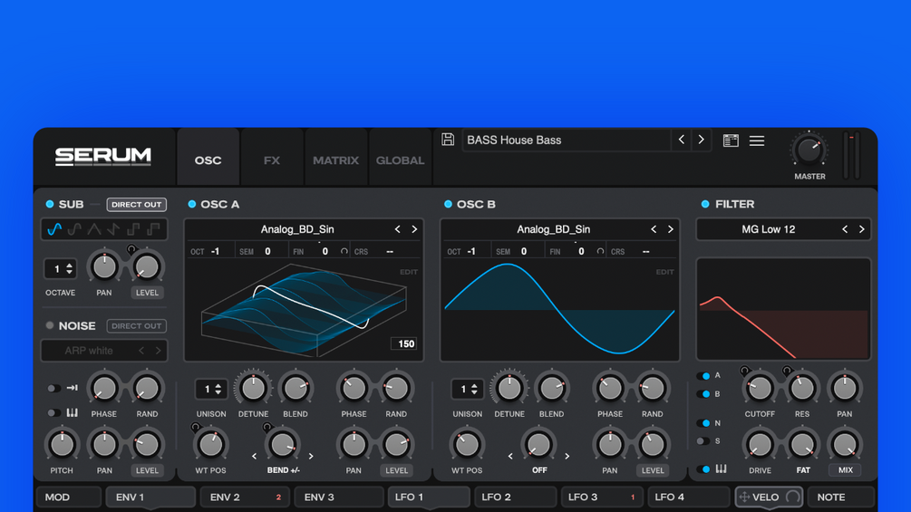This screenshot has height=512, width=911.
Task: Select the sawtooth SUB waveform
Action: pyautogui.click(x=114, y=229)
